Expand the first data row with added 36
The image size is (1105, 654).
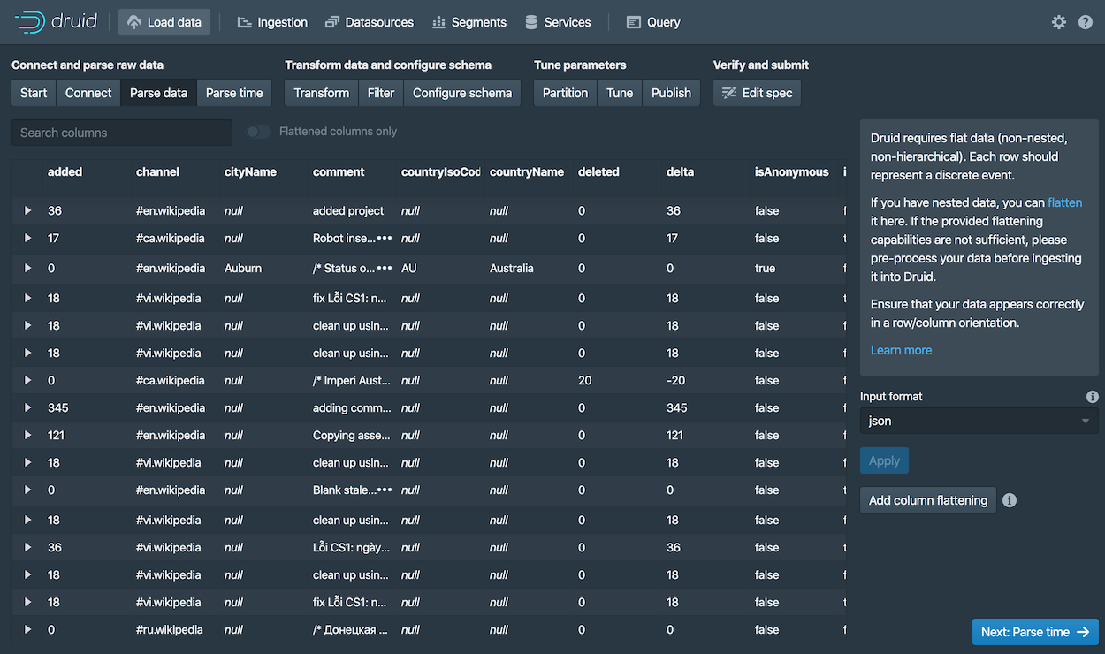pyautogui.click(x=27, y=210)
